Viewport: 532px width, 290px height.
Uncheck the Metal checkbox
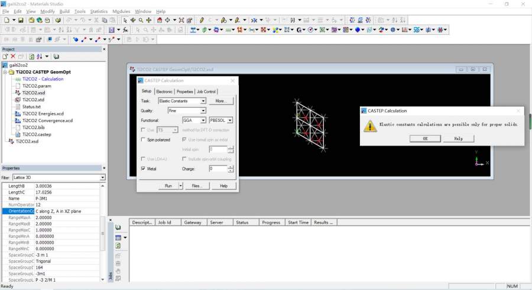click(x=144, y=169)
